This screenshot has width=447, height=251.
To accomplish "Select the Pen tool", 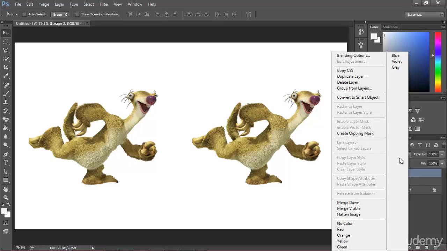I will 6,154.
